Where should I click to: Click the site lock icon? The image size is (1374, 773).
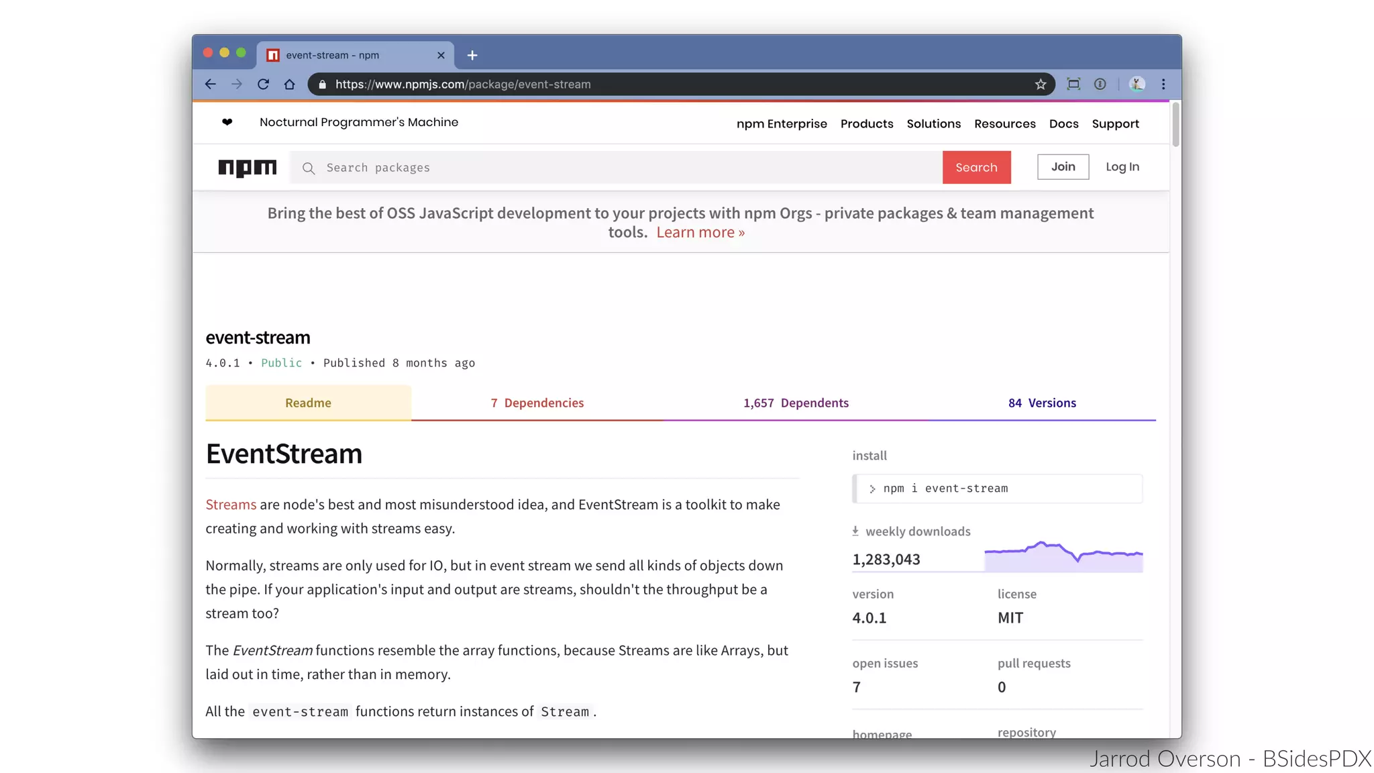[323, 85]
